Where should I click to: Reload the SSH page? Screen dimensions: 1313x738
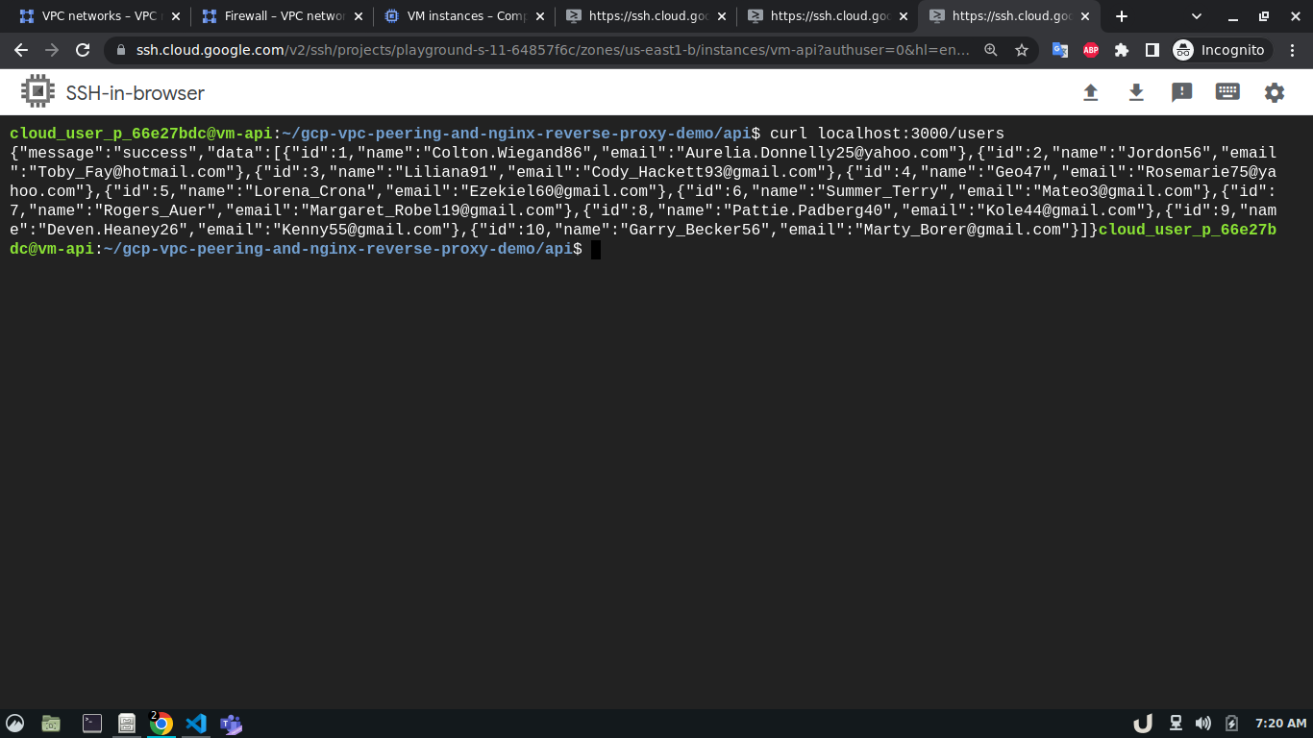(83, 50)
